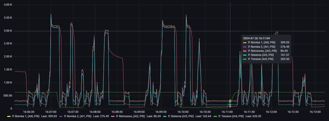Screen dimensions: 329x121
Task: Click green hover point at the crosshair
Action: [x=230, y=101]
